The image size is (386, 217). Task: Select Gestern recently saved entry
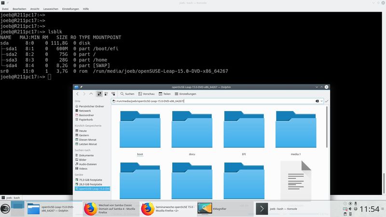[x=82, y=136]
